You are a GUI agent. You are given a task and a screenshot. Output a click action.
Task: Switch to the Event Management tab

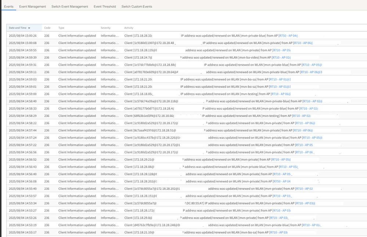(32, 7)
